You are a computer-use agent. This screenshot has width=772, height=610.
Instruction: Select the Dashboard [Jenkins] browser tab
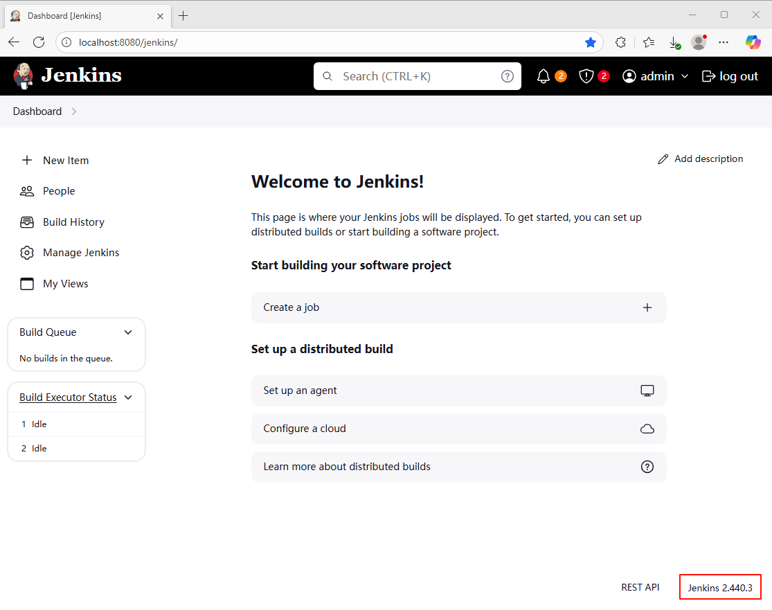tap(88, 16)
